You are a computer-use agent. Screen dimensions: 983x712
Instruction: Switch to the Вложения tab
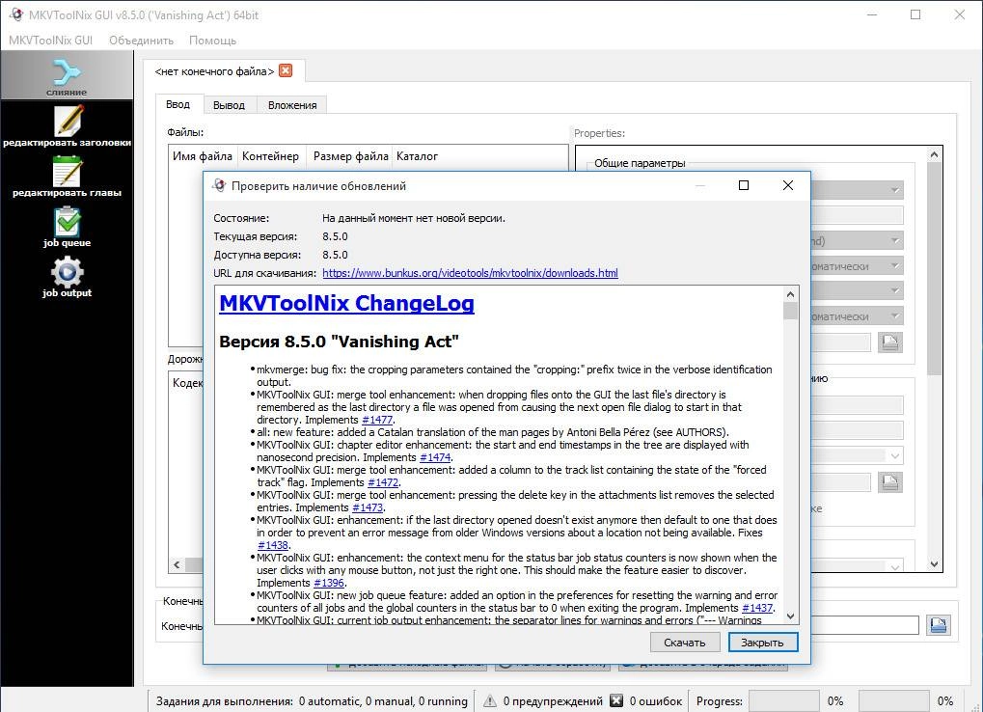(292, 105)
